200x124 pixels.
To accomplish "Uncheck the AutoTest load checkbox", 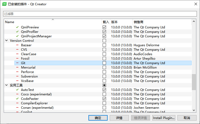I will (x=104, y=90).
